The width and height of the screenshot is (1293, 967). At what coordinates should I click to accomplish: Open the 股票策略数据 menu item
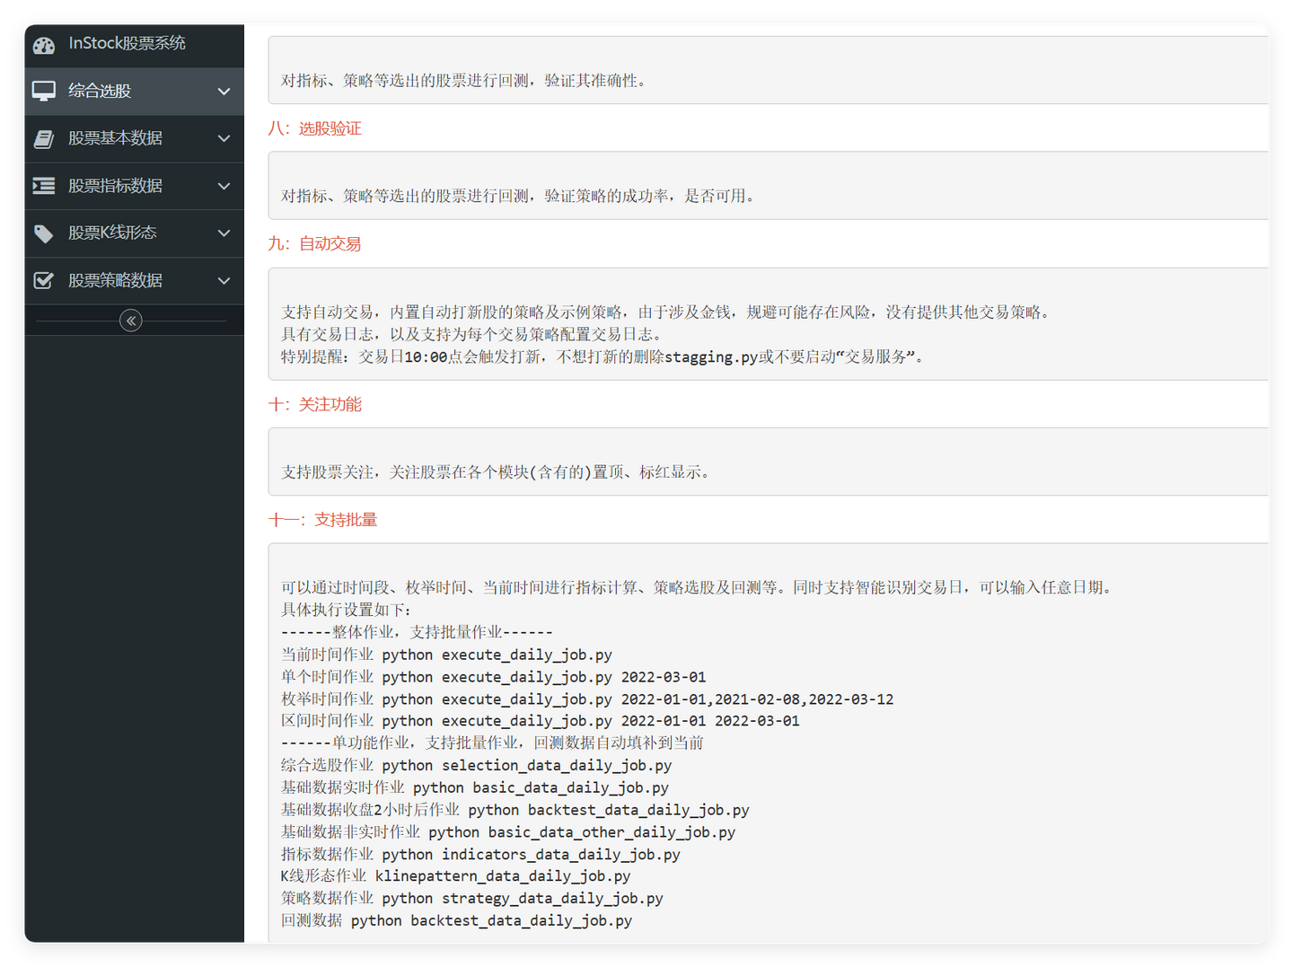[x=135, y=281]
